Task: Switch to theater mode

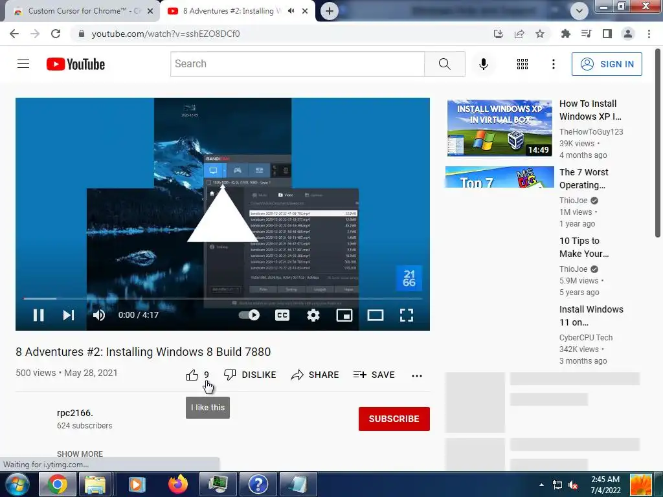Action: click(x=375, y=315)
